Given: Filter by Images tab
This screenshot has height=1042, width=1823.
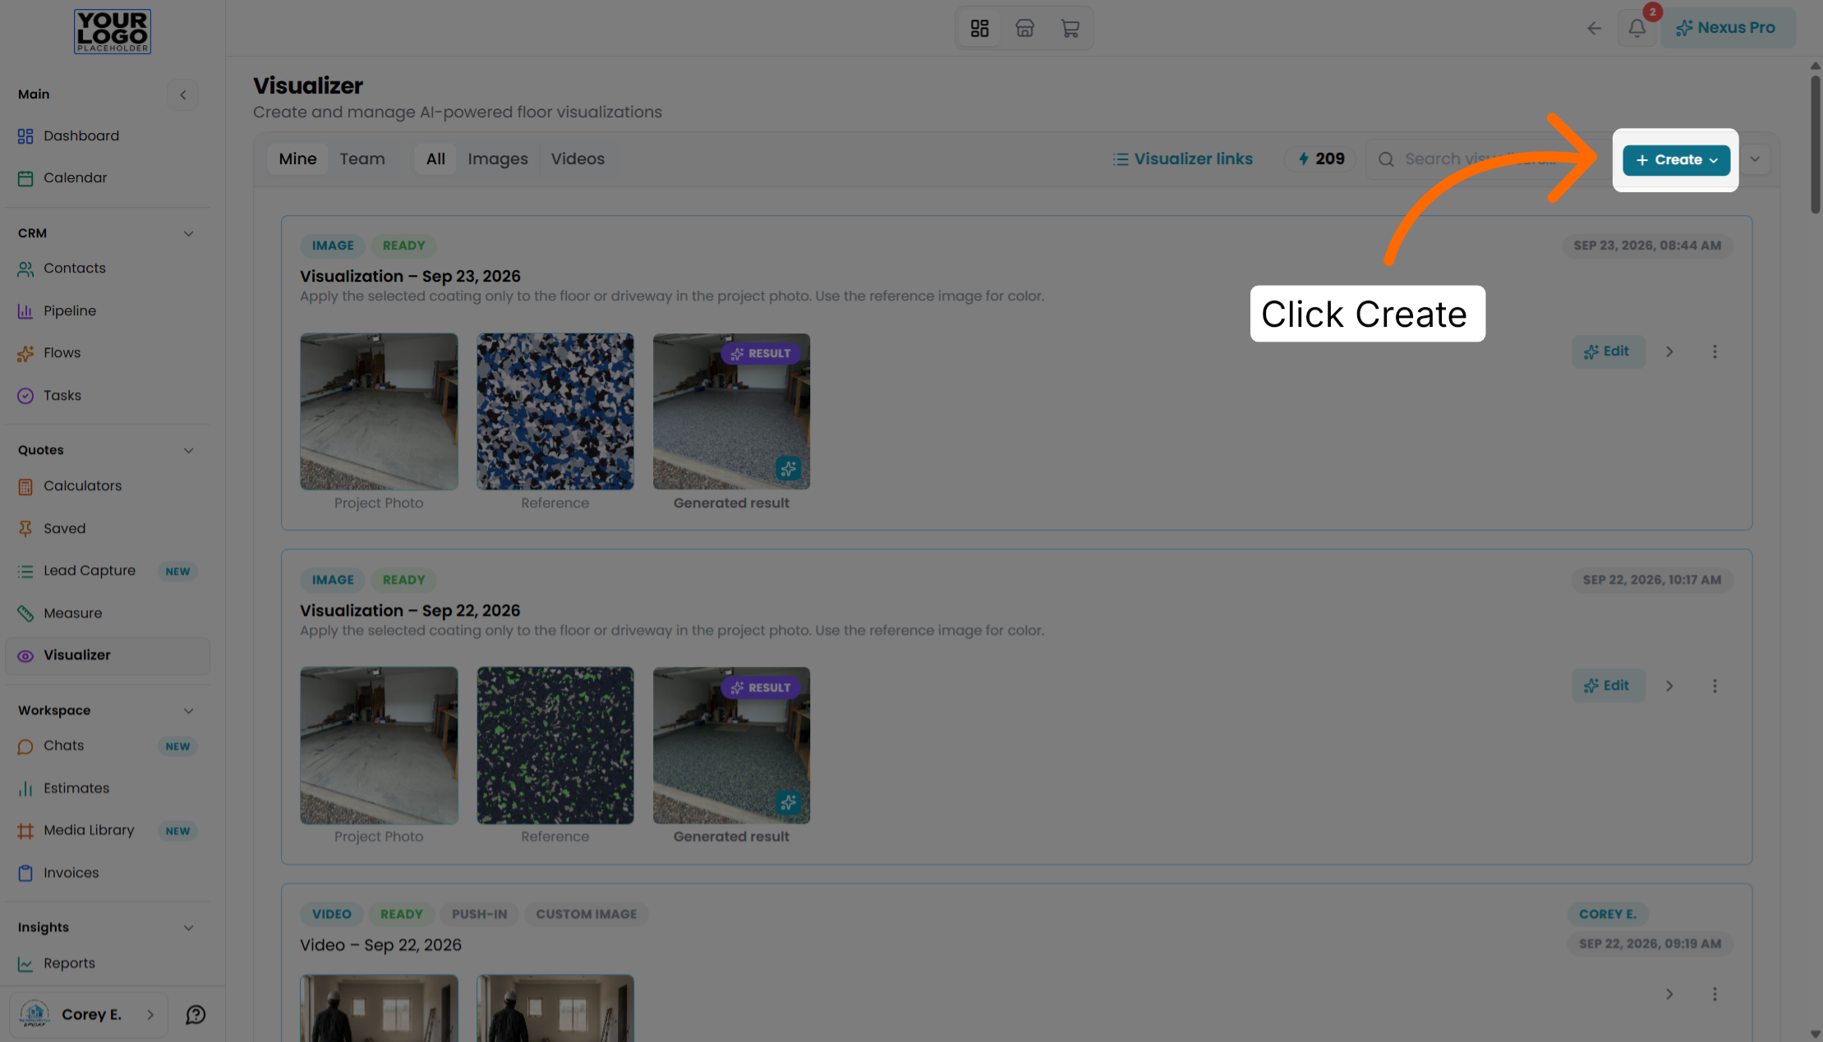Looking at the screenshot, I should coord(498,158).
